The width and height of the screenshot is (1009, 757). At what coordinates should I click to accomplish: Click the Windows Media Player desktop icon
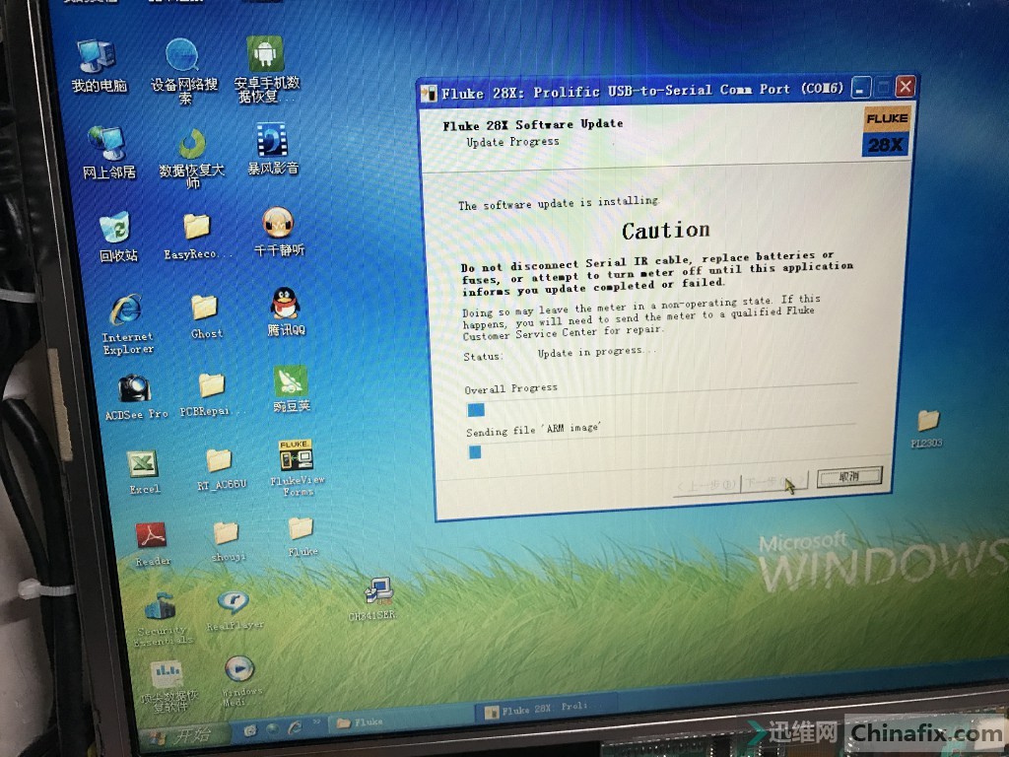click(239, 680)
